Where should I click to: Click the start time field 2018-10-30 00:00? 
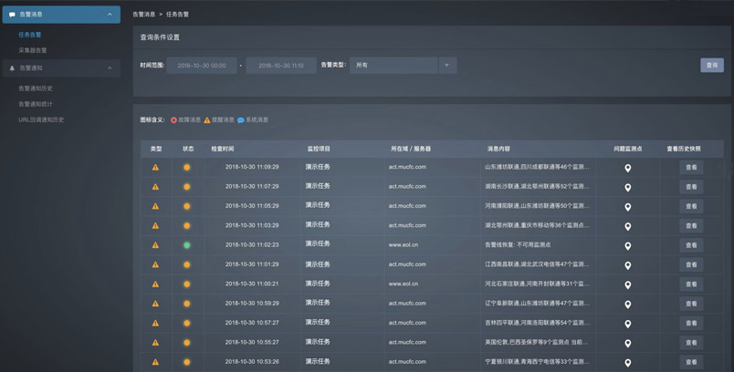202,66
